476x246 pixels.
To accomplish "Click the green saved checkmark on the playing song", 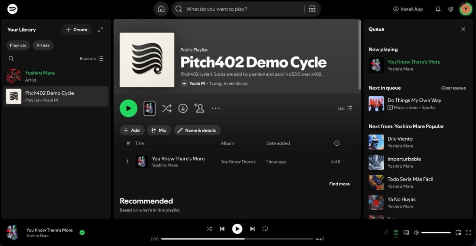I will tap(82, 233).
